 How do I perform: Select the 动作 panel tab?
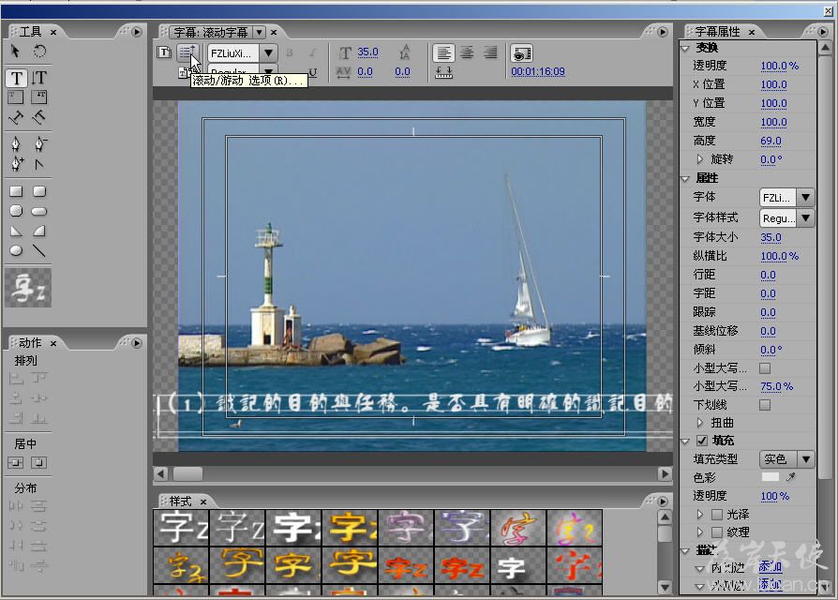tap(30, 342)
